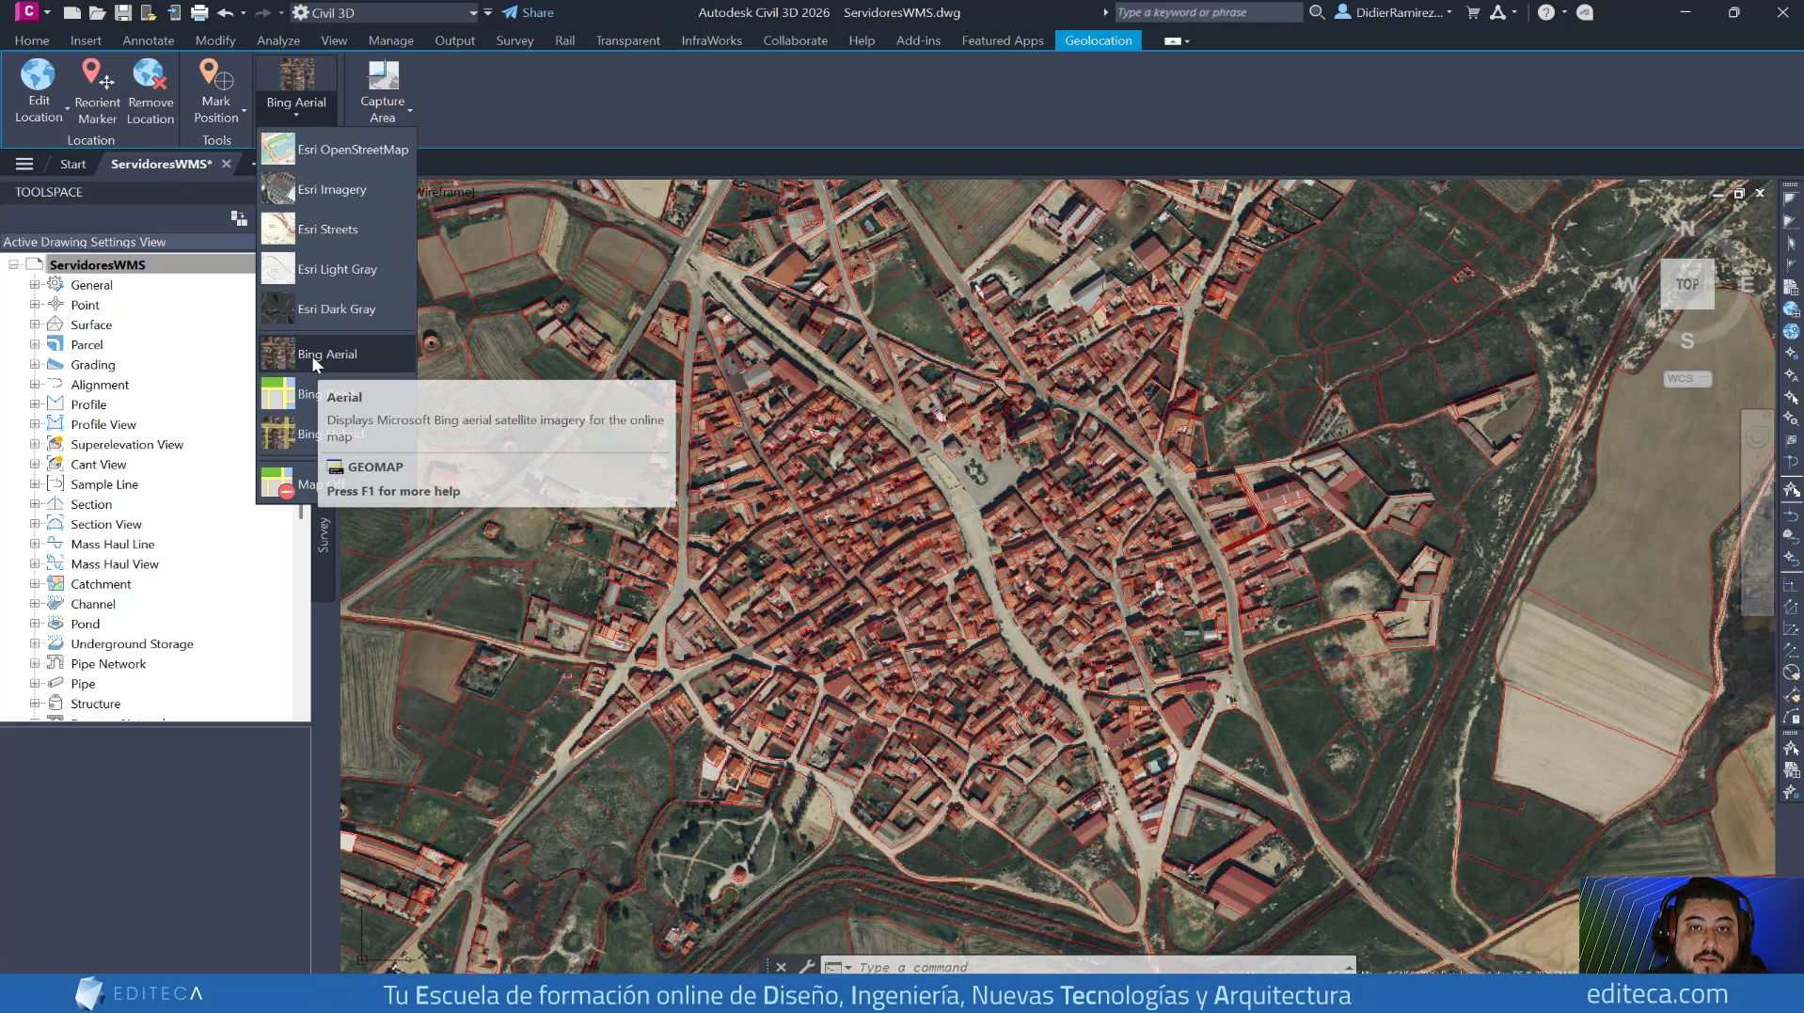Click the TOP face of the ViewCube
The width and height of the screenshot is (1804, 1013).
(1687, 284)
